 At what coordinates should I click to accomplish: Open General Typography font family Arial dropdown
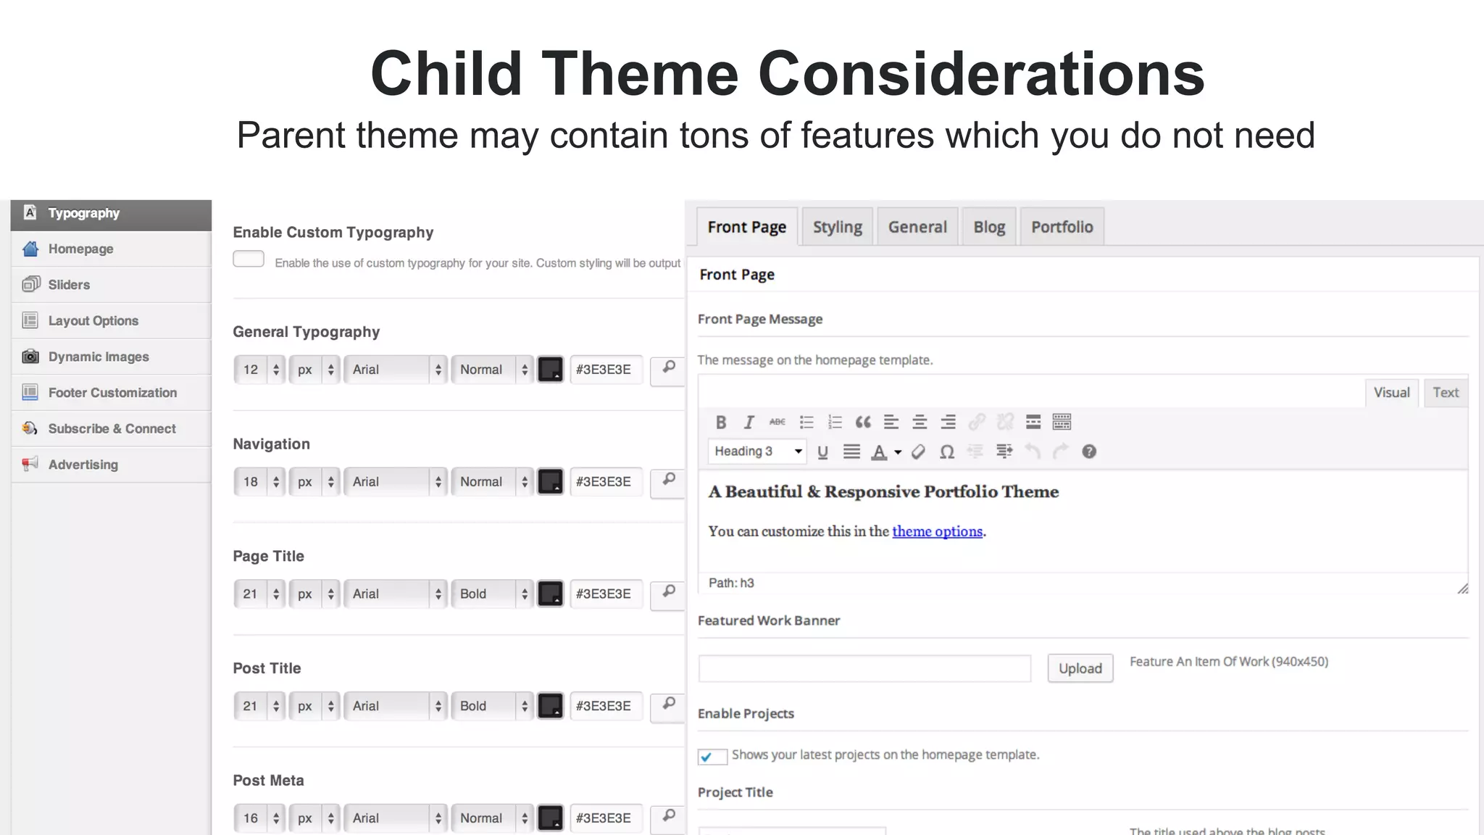[x=395, y=370]
